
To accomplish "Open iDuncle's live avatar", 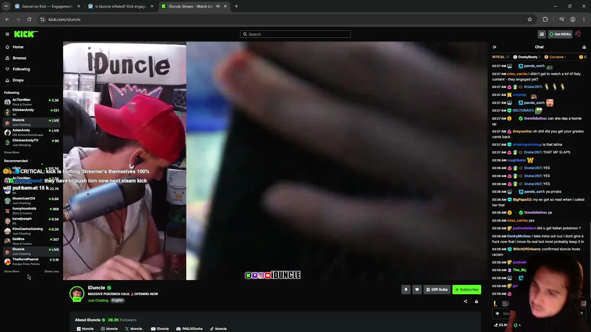I will 77,294.
